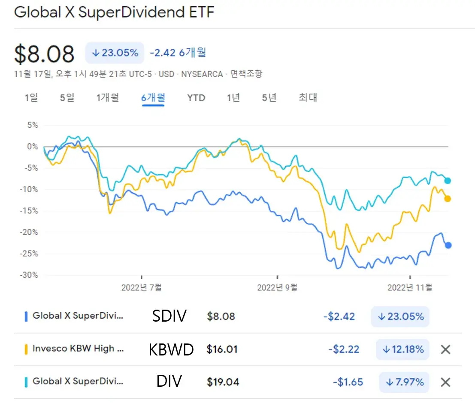Open the Invesco KBW High row

point(238,349)
